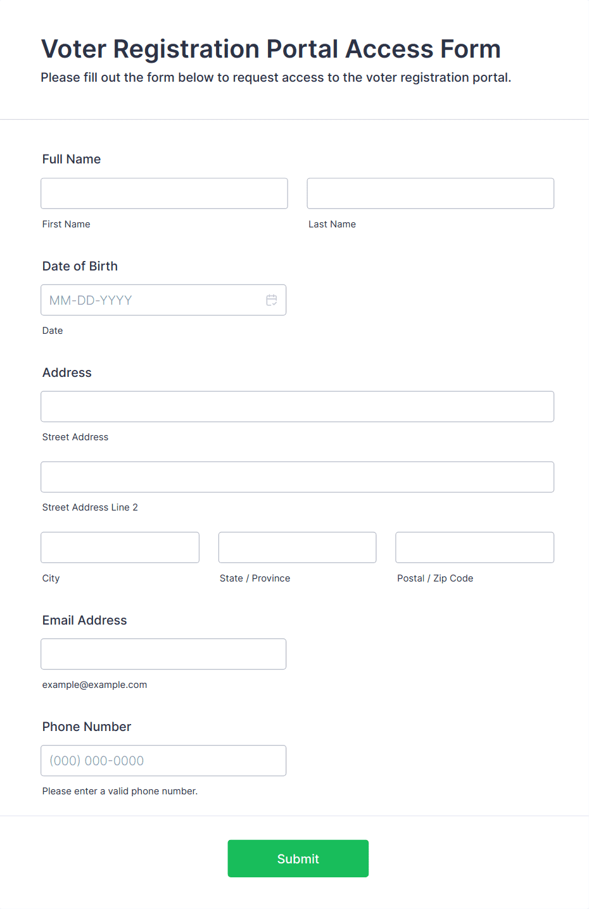Image resolution: width=589 pixels, height=909 pixels.
Task: Click the Email Address input field
Action: pyautogui.click(x=163, y=654)
